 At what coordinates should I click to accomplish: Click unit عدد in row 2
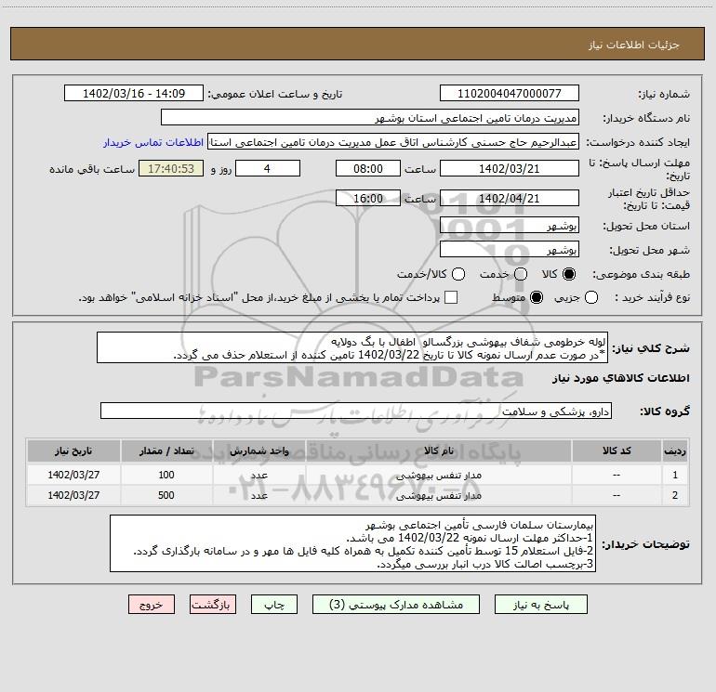[x=259, y=495]
